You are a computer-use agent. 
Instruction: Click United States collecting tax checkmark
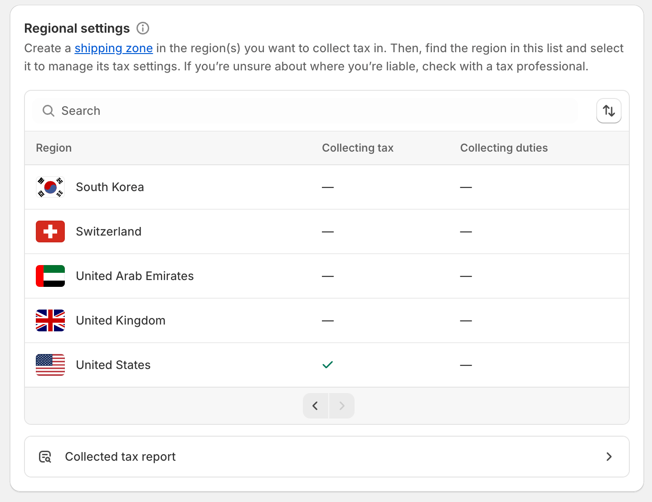pos(327,365)
